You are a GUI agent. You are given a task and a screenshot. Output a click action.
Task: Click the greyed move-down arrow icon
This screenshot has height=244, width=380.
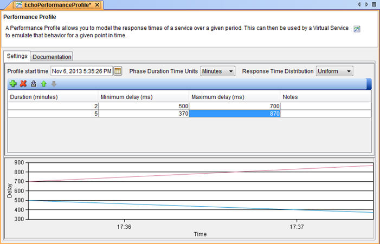[54, 84]
